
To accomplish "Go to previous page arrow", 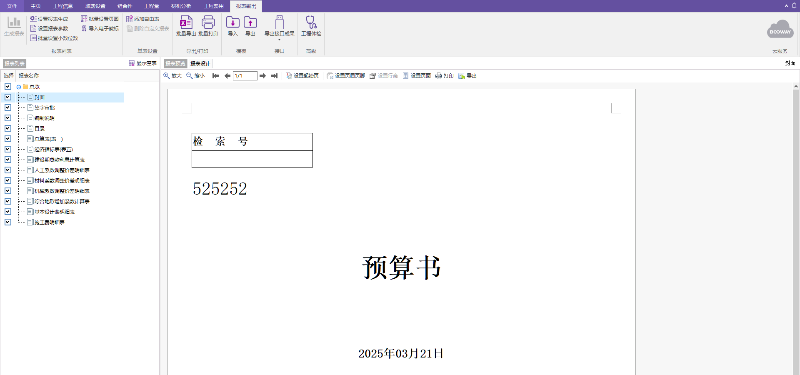I will coord(227,76).
